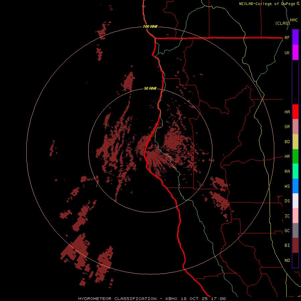Click the "17:00" timestamp

(x=218, y=299)
